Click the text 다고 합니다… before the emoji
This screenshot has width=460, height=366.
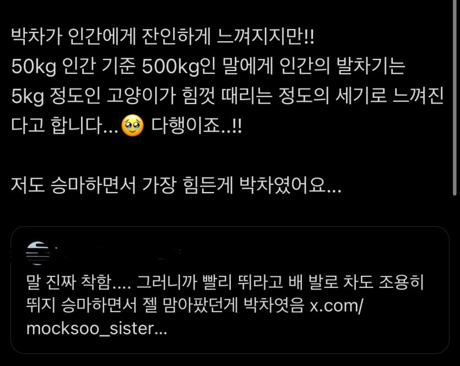pyautogui.click(x=64, y=125)
